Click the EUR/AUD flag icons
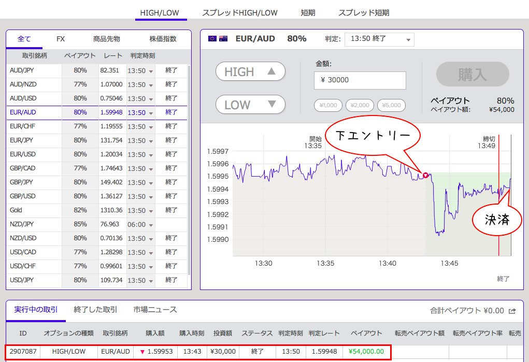The height and width of the screenshot is (362, 529). click(218, 39)
